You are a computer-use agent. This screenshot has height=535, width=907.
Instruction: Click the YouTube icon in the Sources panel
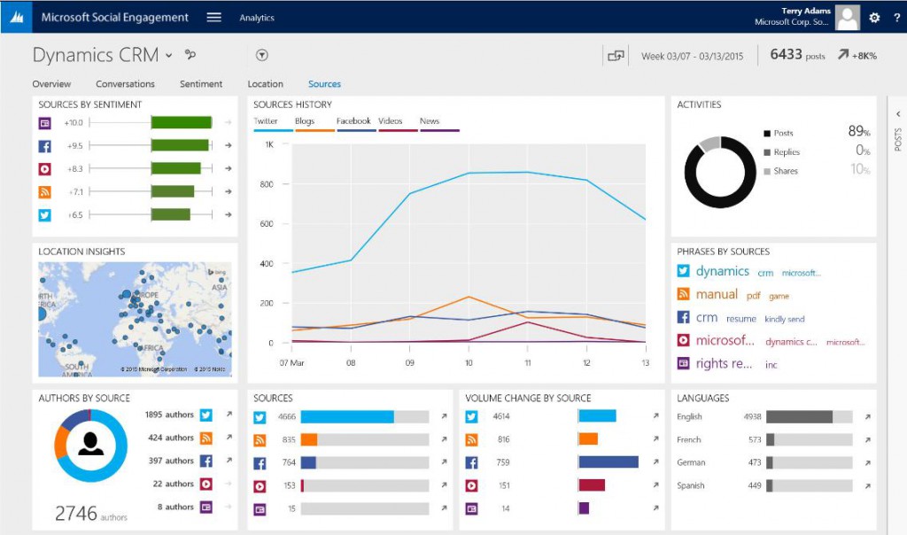258,485
